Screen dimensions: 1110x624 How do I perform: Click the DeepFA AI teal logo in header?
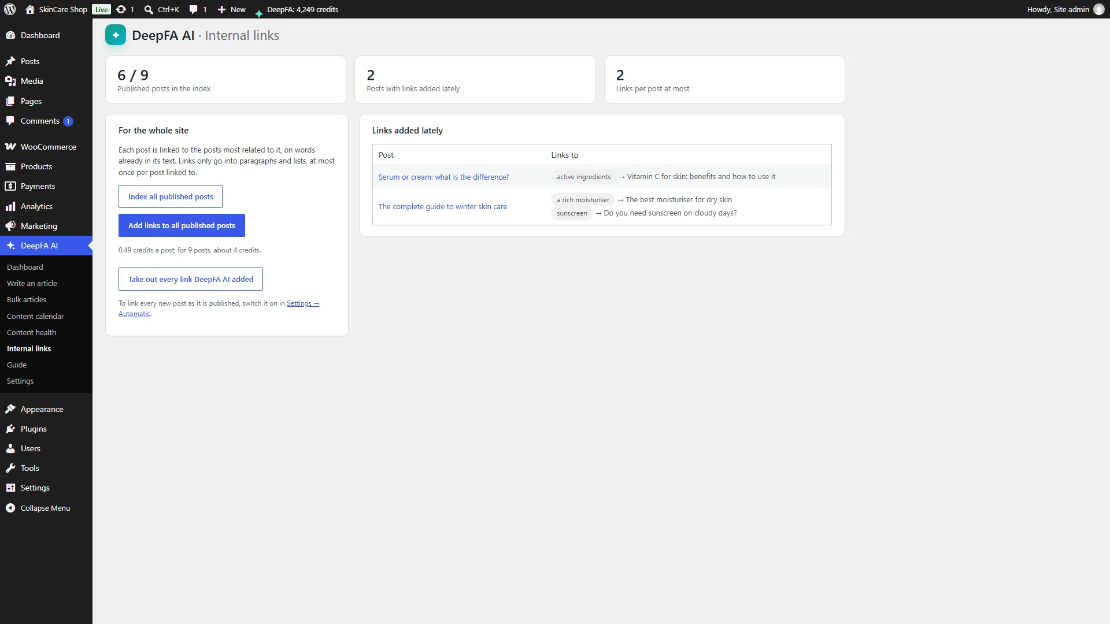coord(116,35)
